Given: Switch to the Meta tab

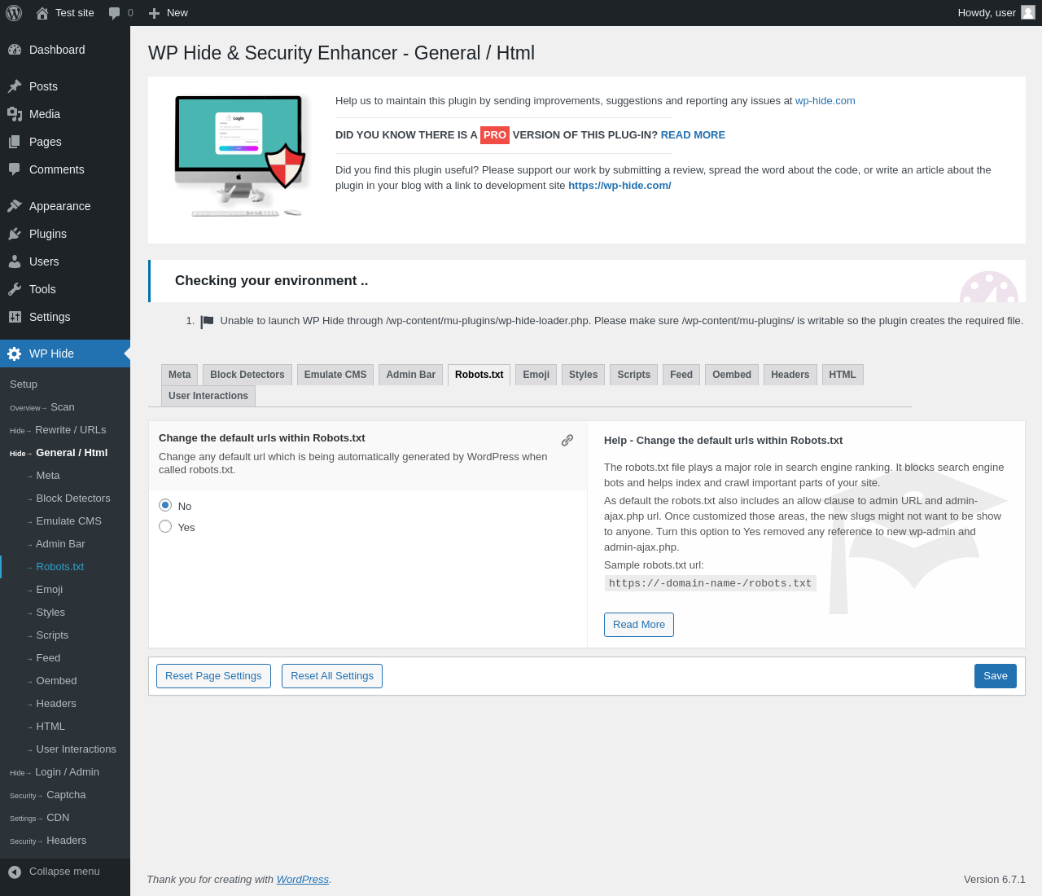Looking at the screenshot, I should coord(180,375).
